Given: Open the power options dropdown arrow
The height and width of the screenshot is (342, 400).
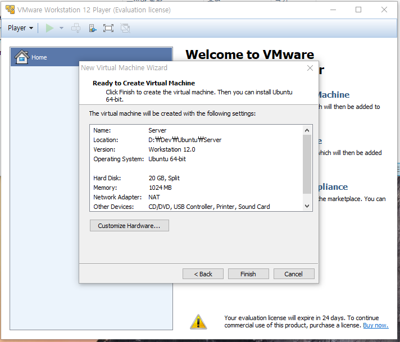Looking at the screenshot, I should point(61,28).
